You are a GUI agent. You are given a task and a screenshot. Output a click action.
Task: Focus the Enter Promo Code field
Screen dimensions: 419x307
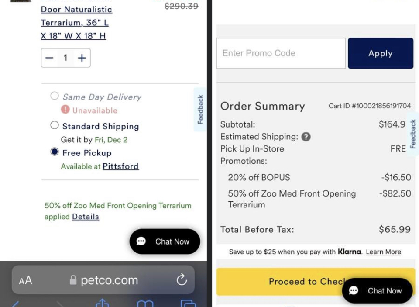coord(281,53)
